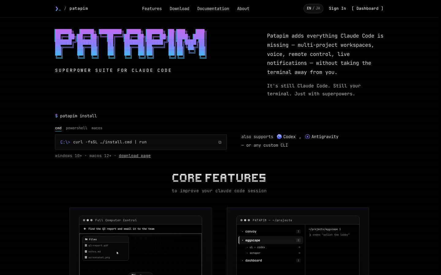This screenshot has height=275, width=441.
Task: Select the macos install tab
Action: tap(97, 128)
